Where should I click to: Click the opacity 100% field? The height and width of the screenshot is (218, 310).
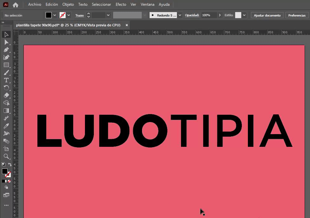[209, 15]
